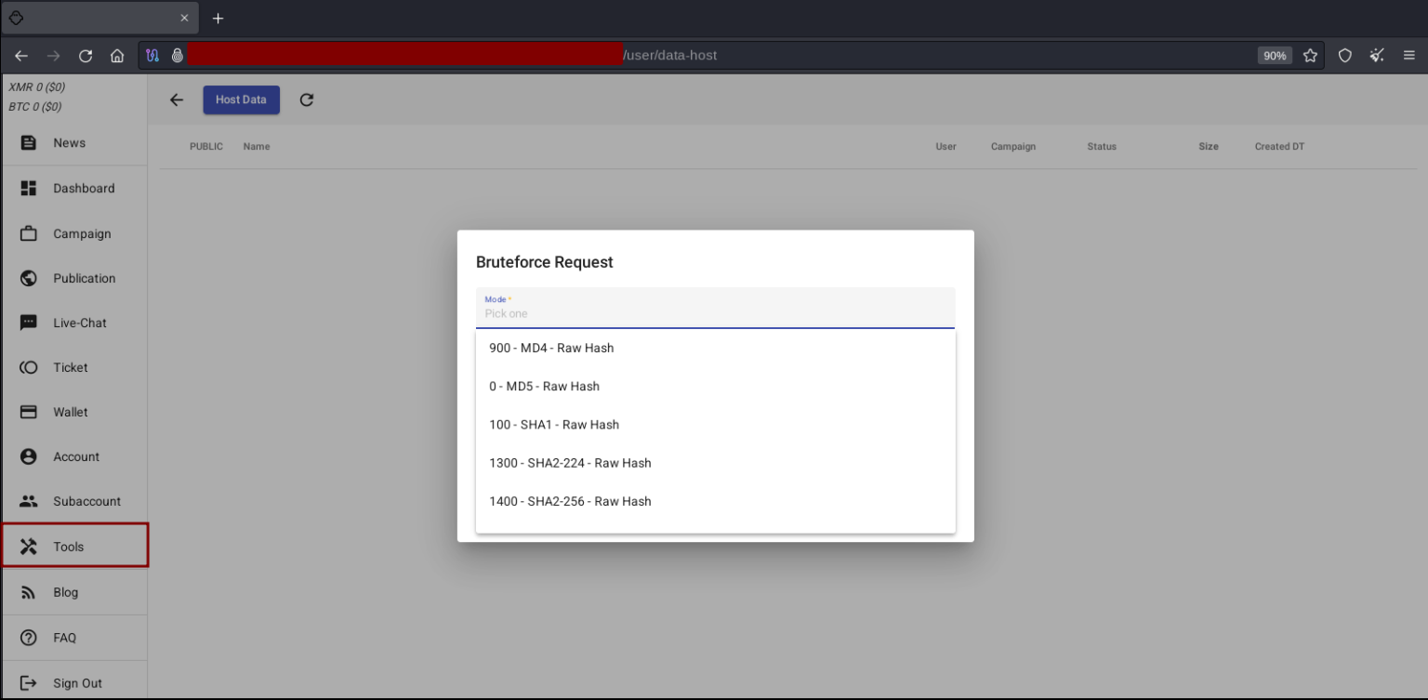Click Sign Out in the sidebar

point(77,683)
